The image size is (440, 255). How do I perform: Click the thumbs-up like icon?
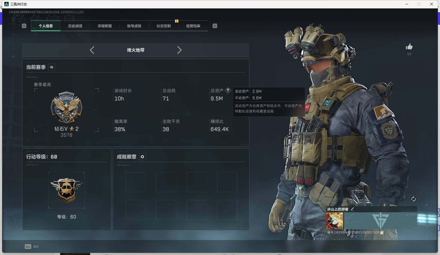pos(409,47)
